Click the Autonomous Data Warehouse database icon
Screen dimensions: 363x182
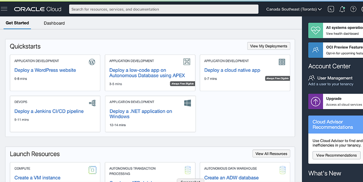[282, 170]
